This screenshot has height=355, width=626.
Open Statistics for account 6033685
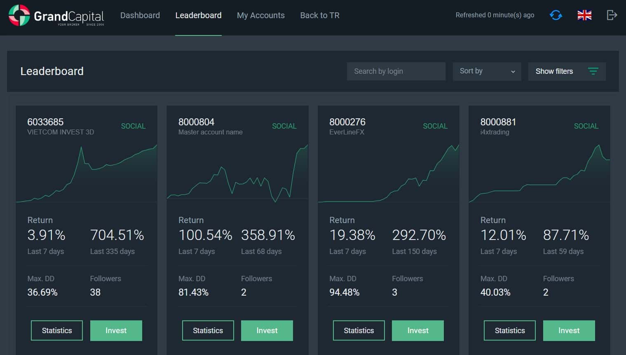[x=57, y=331]
